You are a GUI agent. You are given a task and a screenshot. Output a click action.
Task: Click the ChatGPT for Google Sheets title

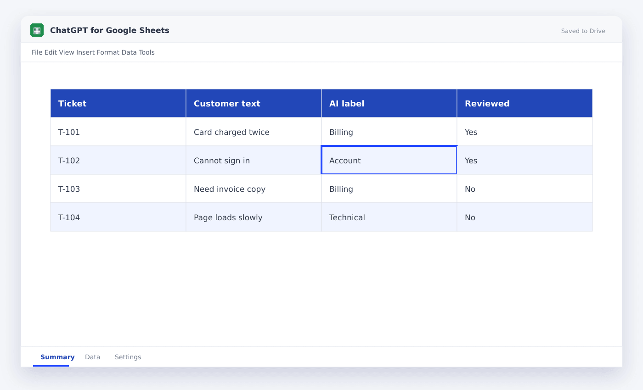(110, 30)
